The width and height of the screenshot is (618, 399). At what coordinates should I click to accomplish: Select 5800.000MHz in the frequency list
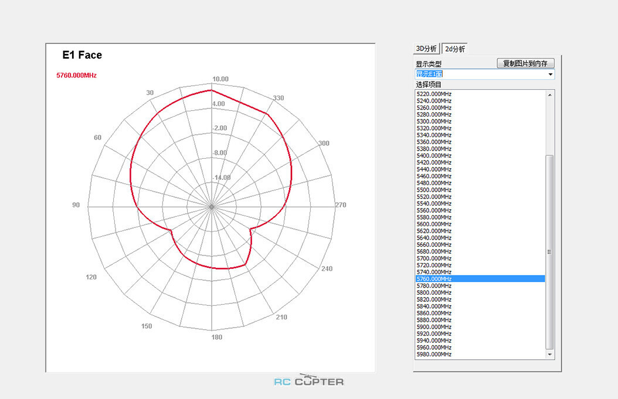pyautogui.click(x=480, y=292)
